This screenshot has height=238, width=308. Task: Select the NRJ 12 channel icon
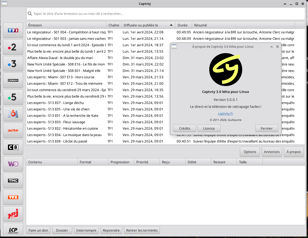[x=13, y=214]
